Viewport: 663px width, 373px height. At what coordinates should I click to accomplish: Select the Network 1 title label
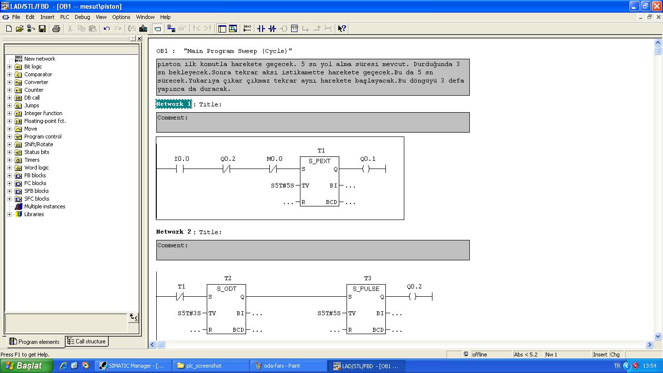(173, 104)
